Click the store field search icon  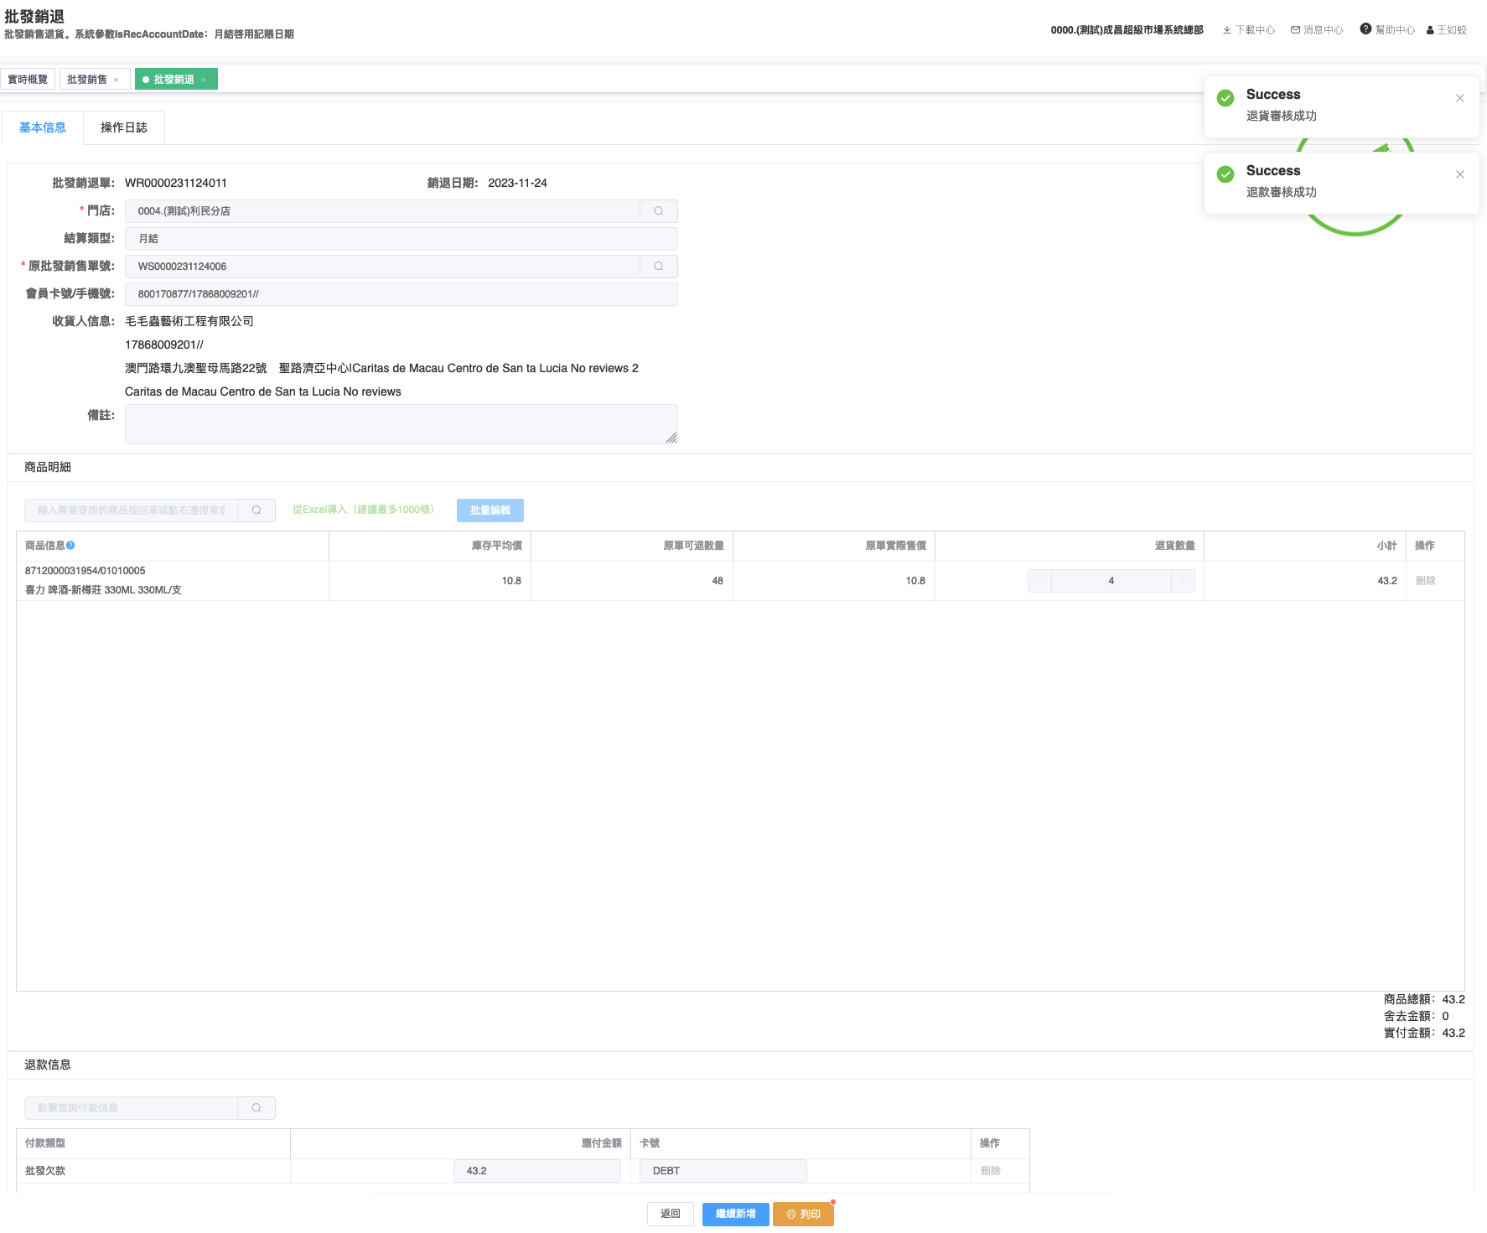(658, 211)
